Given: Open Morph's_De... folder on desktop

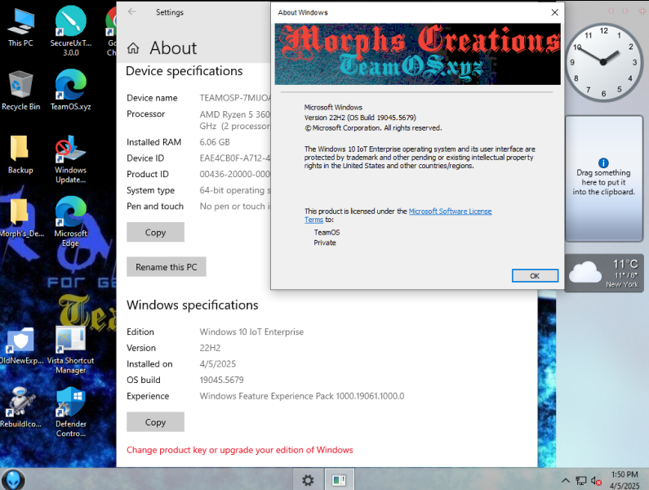Looking at the screenshot, I should point(20,218).
